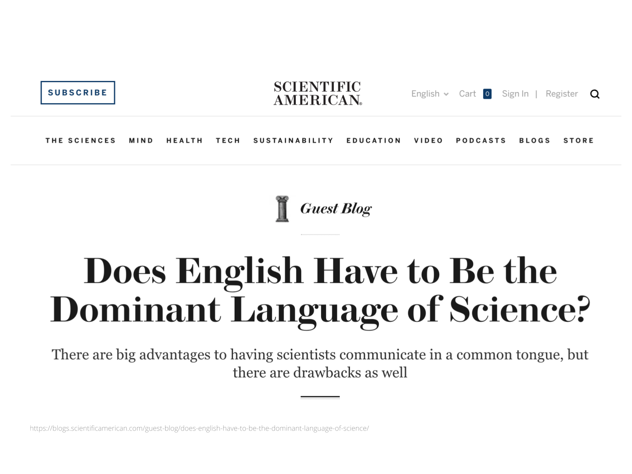Open the Cart link
Viewport: 632px width, 474px height.
tap(467, 94)
